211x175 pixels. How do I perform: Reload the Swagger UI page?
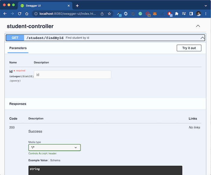point(20,14)
